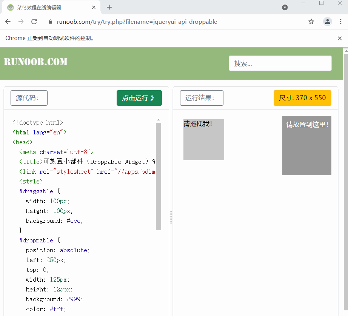Viewport: 348px width, 316px height.
Task: Focus the 搜索 search input field
Action: [280, 63]
